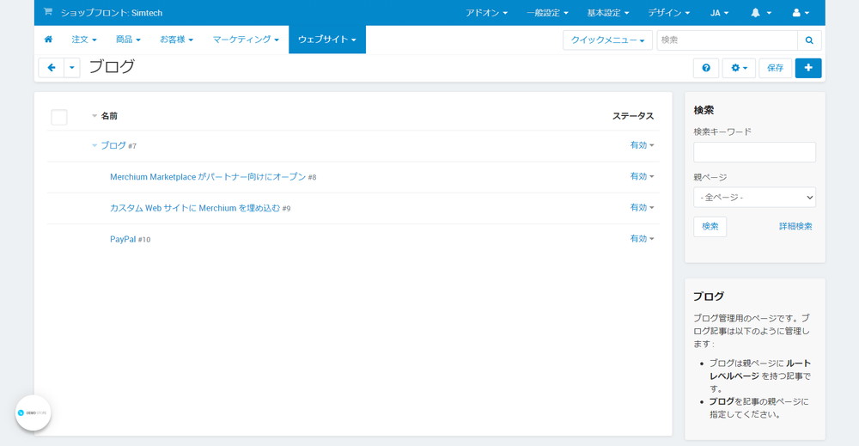Open the マーケティング marketing menu
Screen dimensions: 859x446
[246, 40]
